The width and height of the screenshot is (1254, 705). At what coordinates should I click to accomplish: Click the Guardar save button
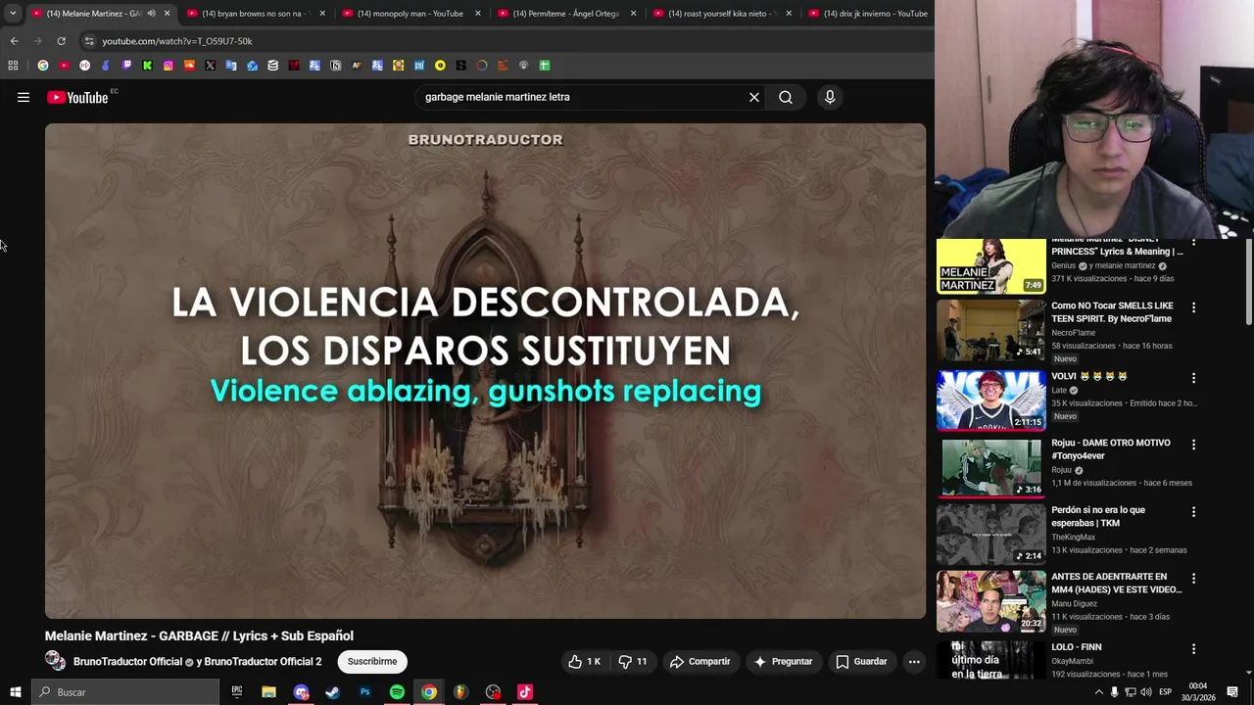(x=860, y=662)
